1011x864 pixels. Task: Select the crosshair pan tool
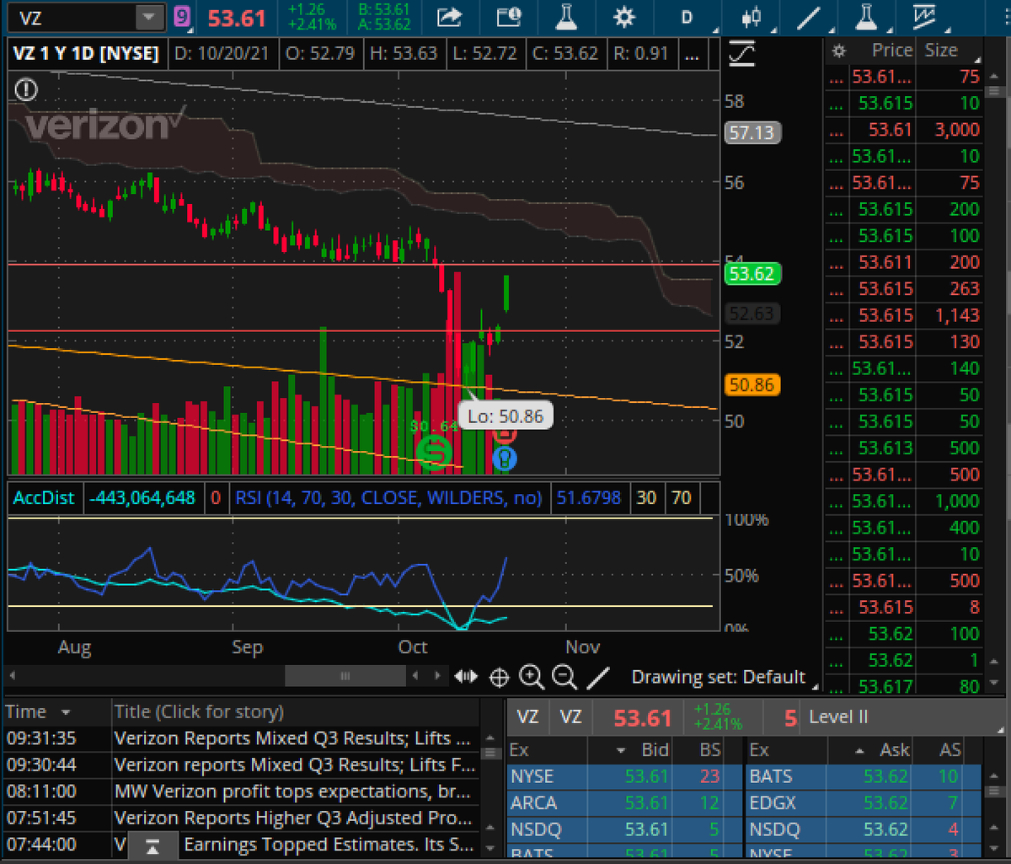pos(499,676)
